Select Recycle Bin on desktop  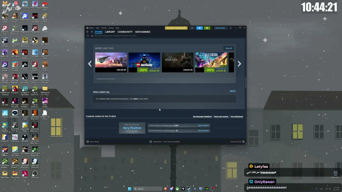point(336,175)
